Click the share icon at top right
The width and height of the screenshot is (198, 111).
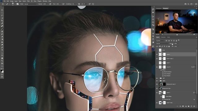196,4
